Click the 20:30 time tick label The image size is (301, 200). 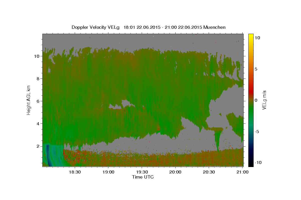coord(209,172)
